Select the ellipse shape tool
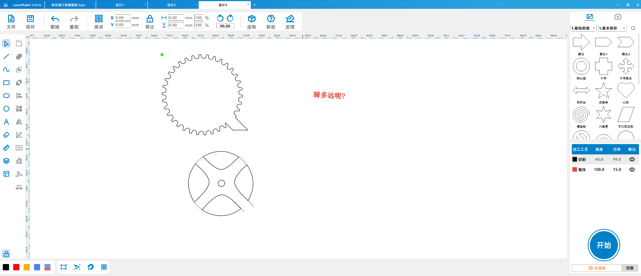Image resolution: width=641 pixels, height=276 pixels. click(x=6, y=96)
